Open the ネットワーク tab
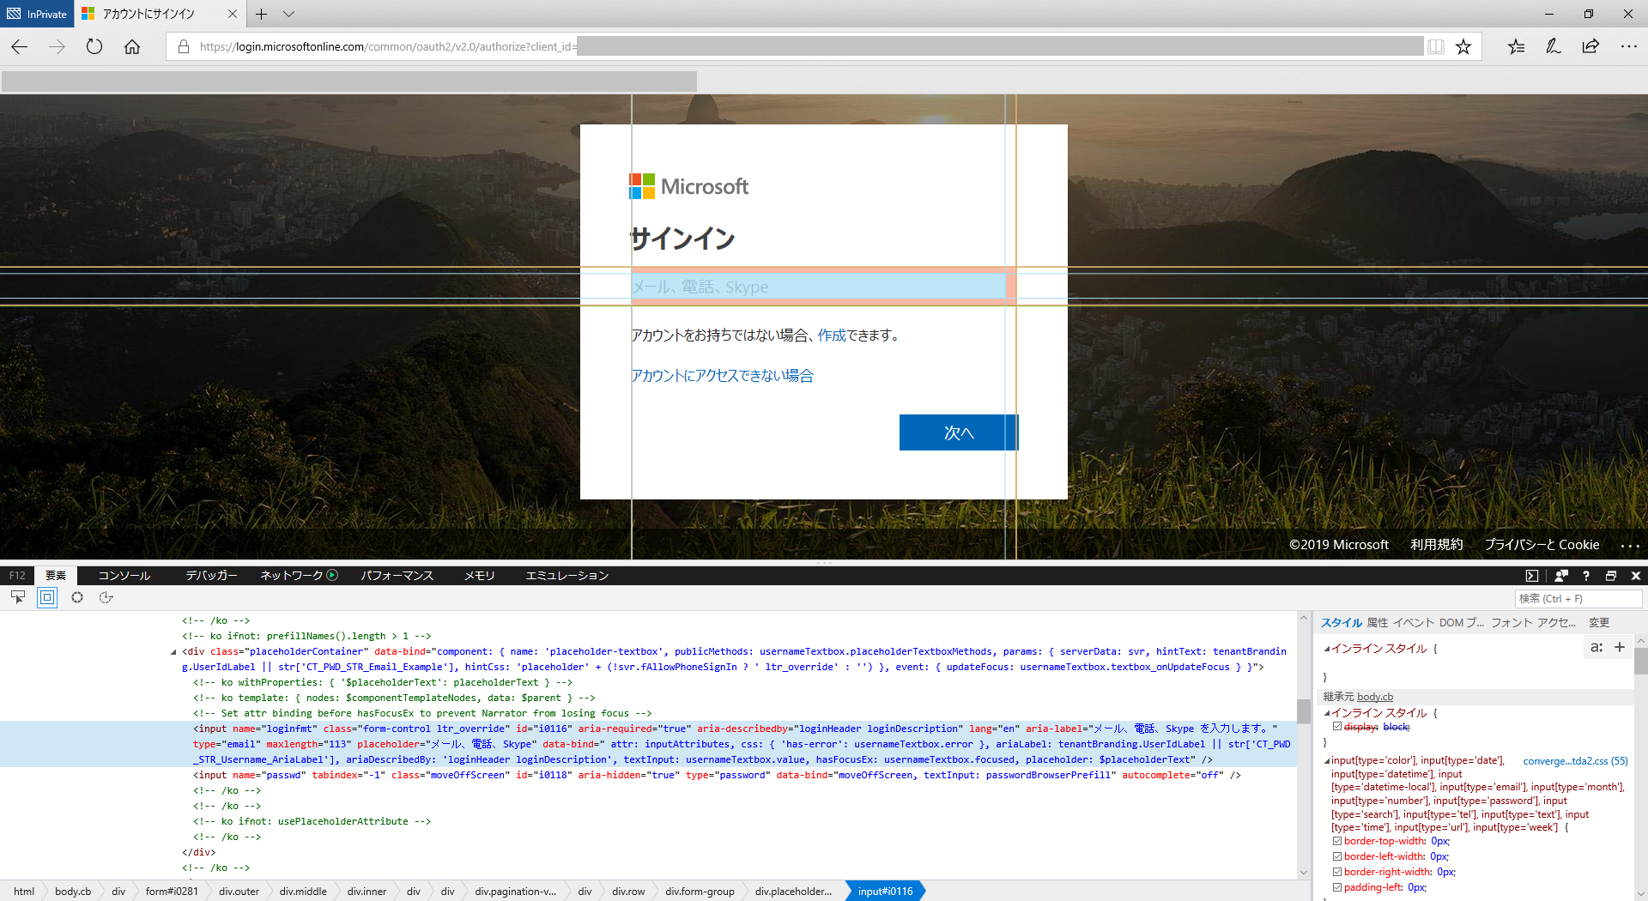 291,576
